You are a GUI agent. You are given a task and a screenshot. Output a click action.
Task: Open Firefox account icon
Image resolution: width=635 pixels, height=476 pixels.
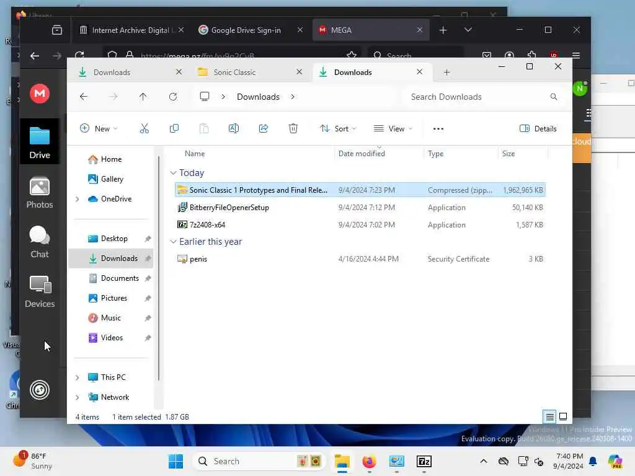pos(510,55)
